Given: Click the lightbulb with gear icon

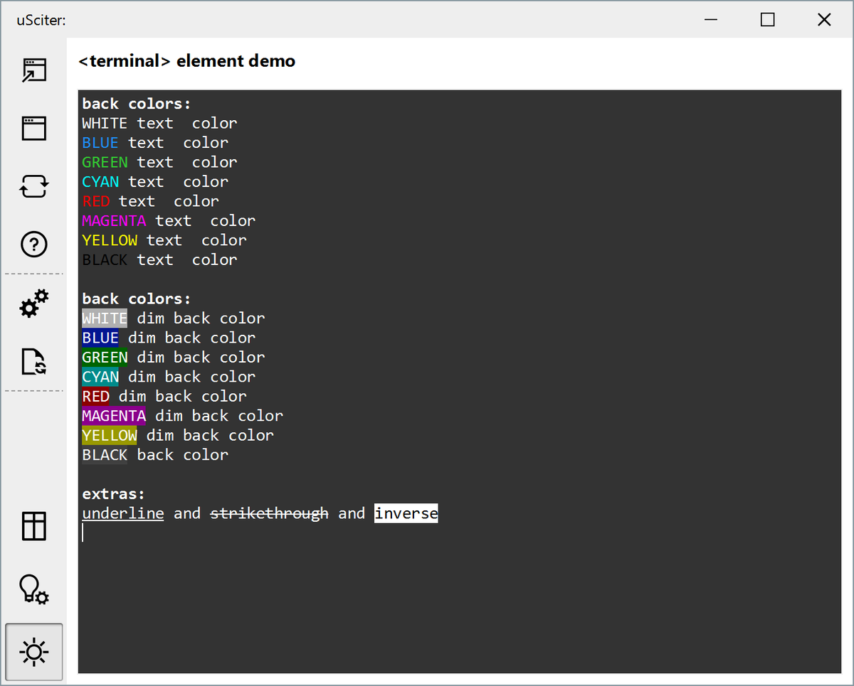Looking at the screenshot, I should click(x=34, y=589).
